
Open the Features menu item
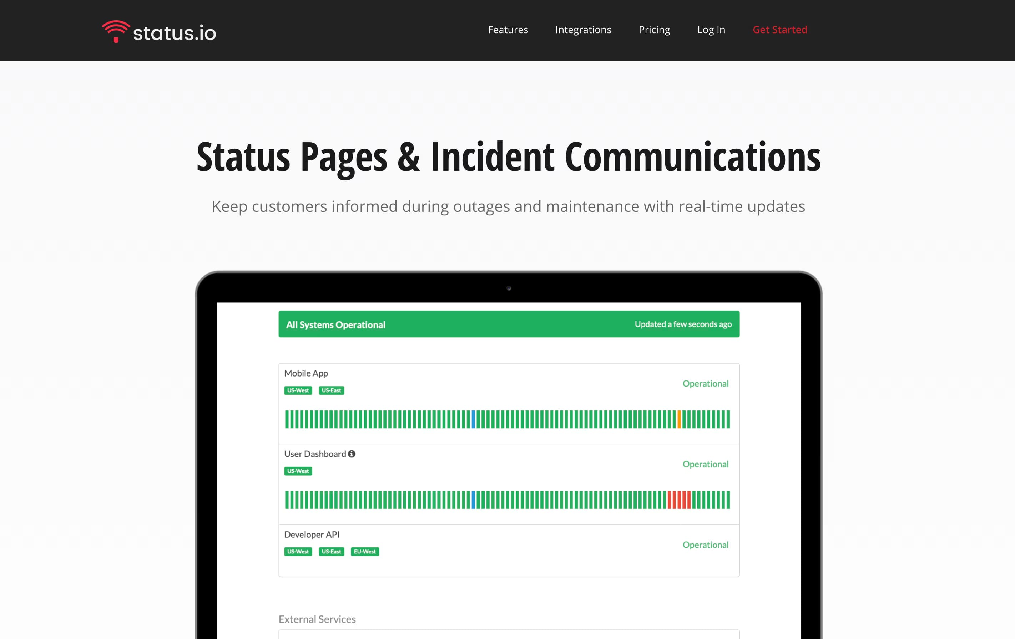tap(507, 30)
